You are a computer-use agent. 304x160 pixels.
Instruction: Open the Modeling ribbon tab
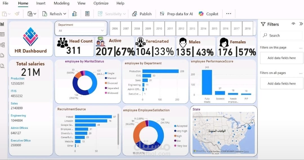click(x=61, y=3)
